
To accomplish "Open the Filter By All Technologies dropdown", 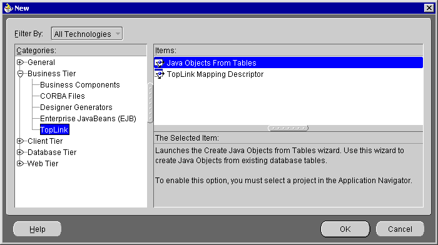I will (87, 34).
